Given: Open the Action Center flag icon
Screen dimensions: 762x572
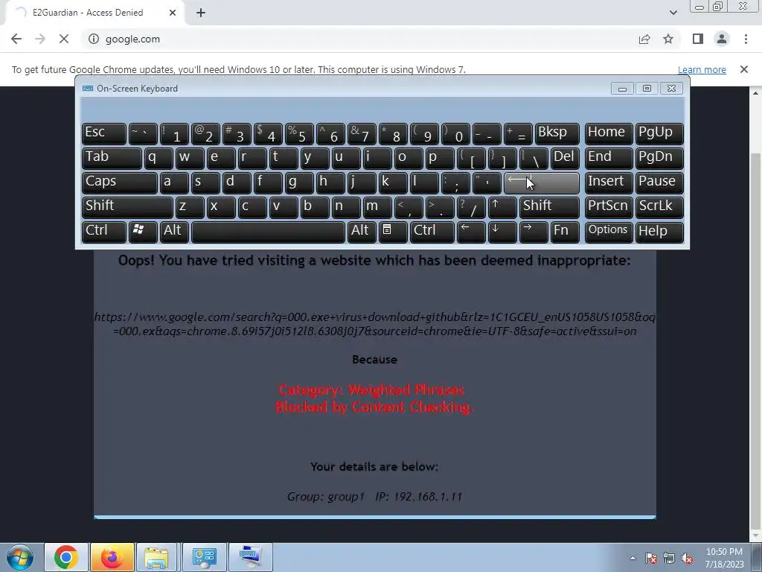Looking at the screenshot, I should click(x=651, y=558).
